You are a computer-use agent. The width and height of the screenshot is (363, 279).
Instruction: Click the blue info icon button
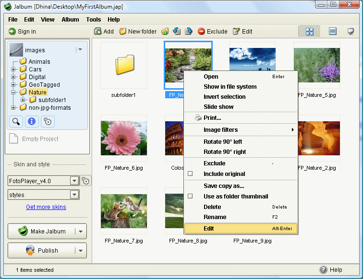(x=32, y=121)
